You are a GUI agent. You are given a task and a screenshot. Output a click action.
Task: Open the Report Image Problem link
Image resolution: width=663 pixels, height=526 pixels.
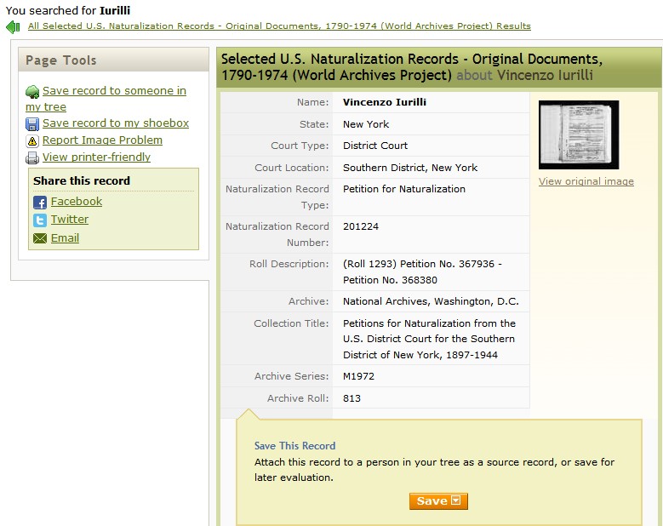pyautogui.click(x=102, y=140)
